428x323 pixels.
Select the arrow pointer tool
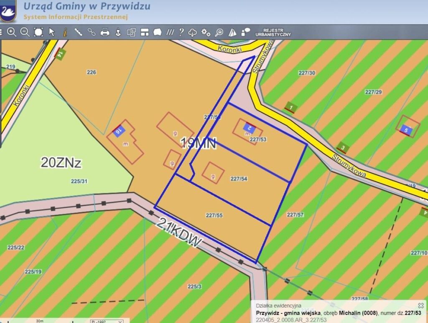point(51,32)
